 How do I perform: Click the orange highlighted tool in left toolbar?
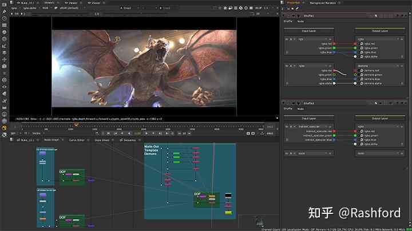(x=4, y=128)
